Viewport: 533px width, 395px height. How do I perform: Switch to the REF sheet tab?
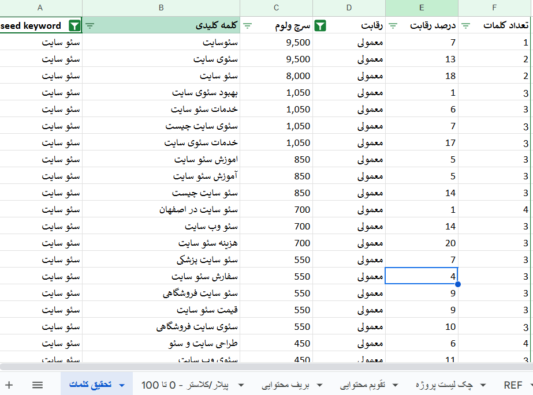pyautogui.click(x=512, y=385)
